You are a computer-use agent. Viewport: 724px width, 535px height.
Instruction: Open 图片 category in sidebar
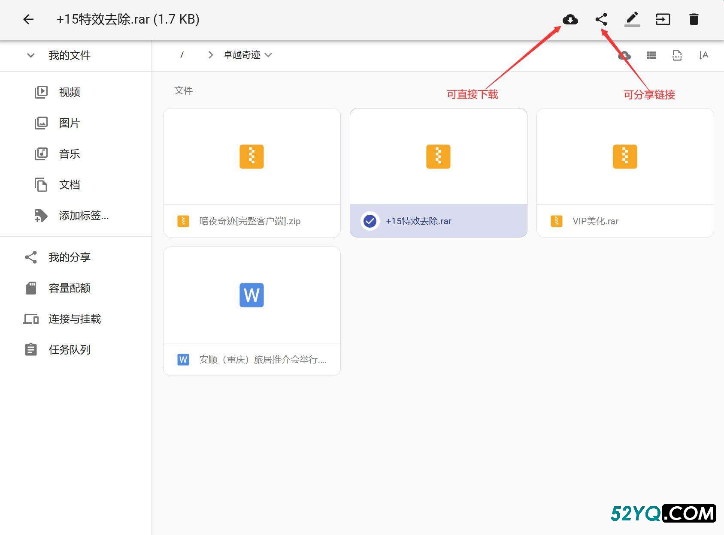pyautogui.click(x=70, y=123)
